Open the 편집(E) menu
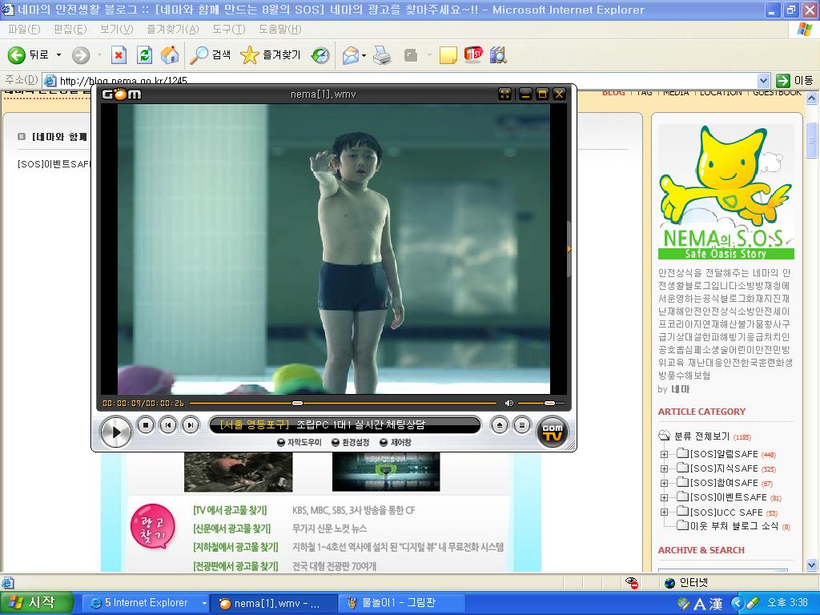The height and width of the screenshot is (615, 820). [70, 30]
